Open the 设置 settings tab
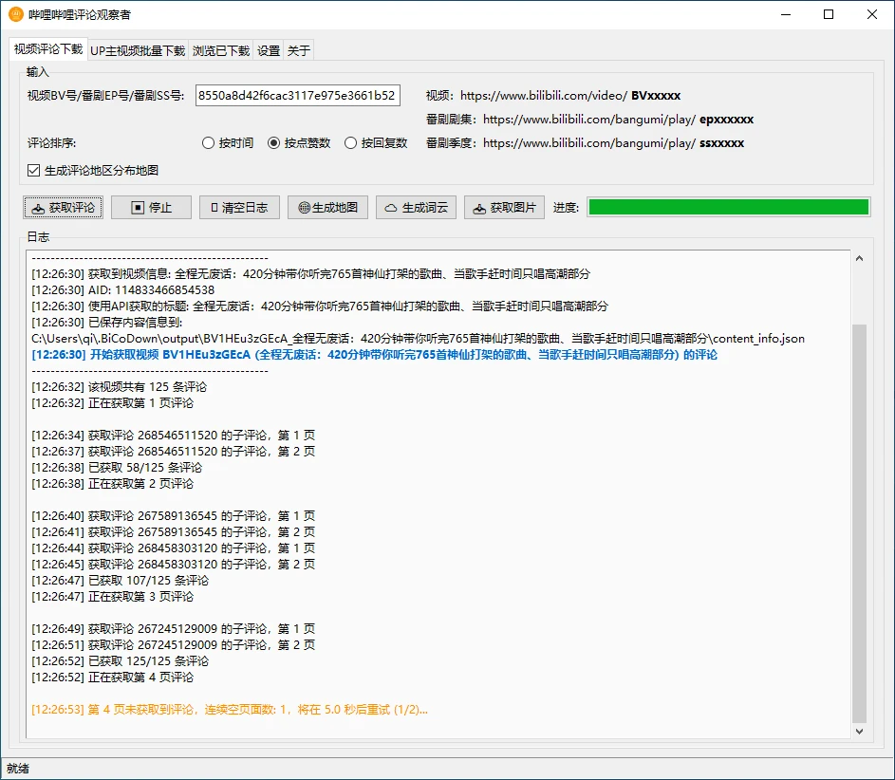 pos(269,51)
